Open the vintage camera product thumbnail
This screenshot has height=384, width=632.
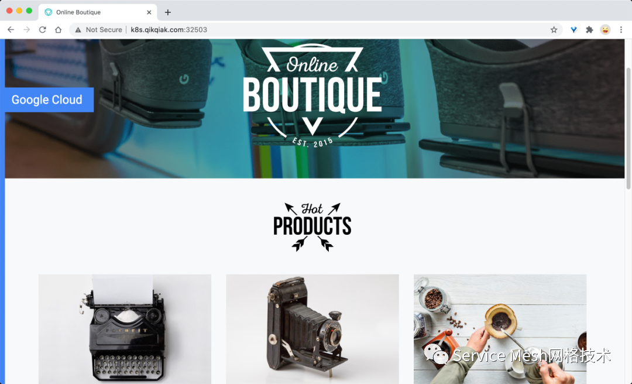tap(312, 329)
